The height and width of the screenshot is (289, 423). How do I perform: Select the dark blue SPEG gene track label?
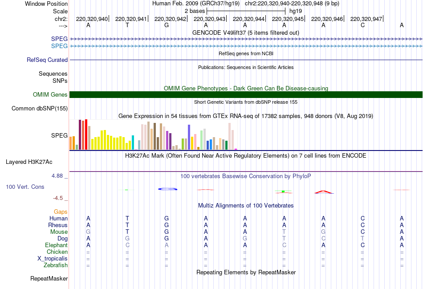pos(59,39)
